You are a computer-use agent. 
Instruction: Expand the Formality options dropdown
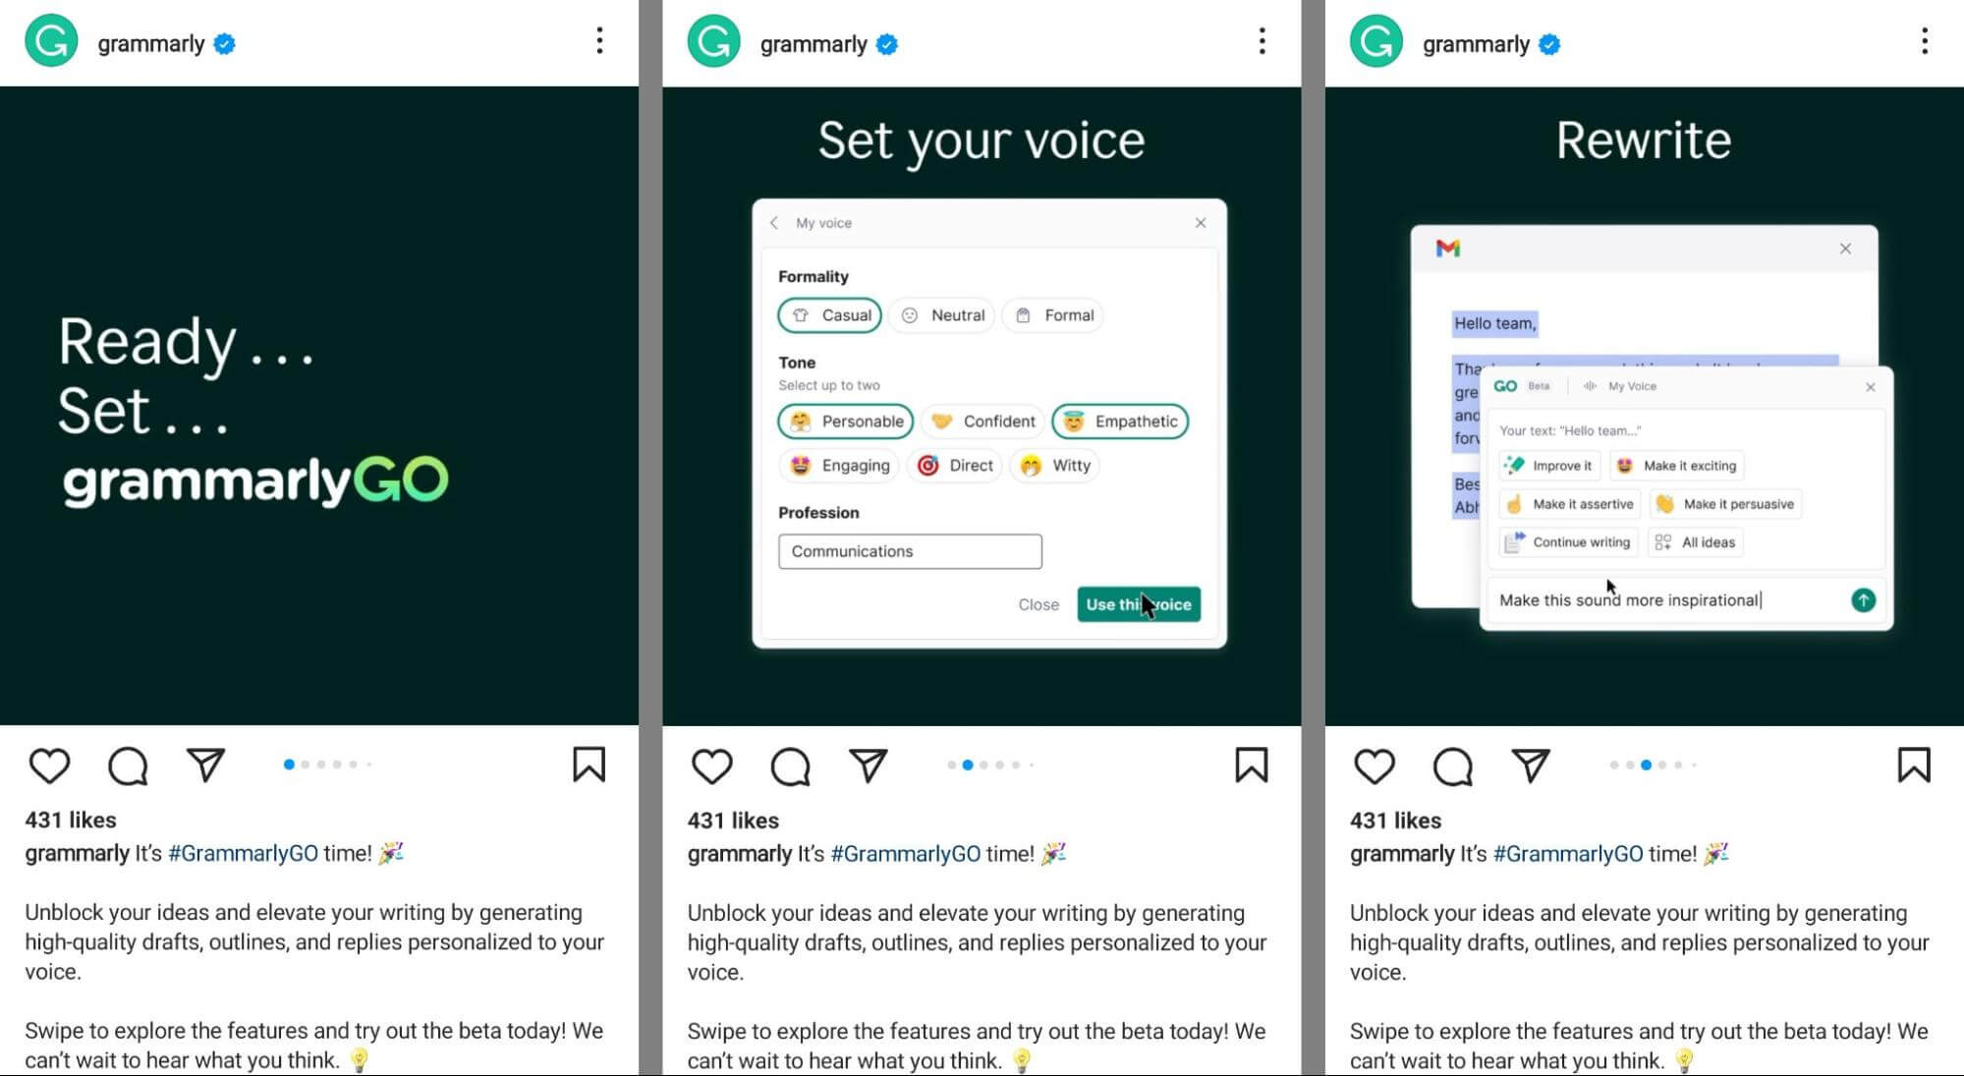pyautogui.click(x=814, y=275)
